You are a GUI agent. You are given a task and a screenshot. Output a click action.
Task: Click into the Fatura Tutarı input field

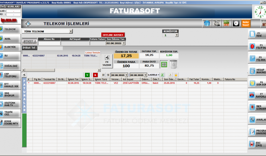[x=98, y=43]
